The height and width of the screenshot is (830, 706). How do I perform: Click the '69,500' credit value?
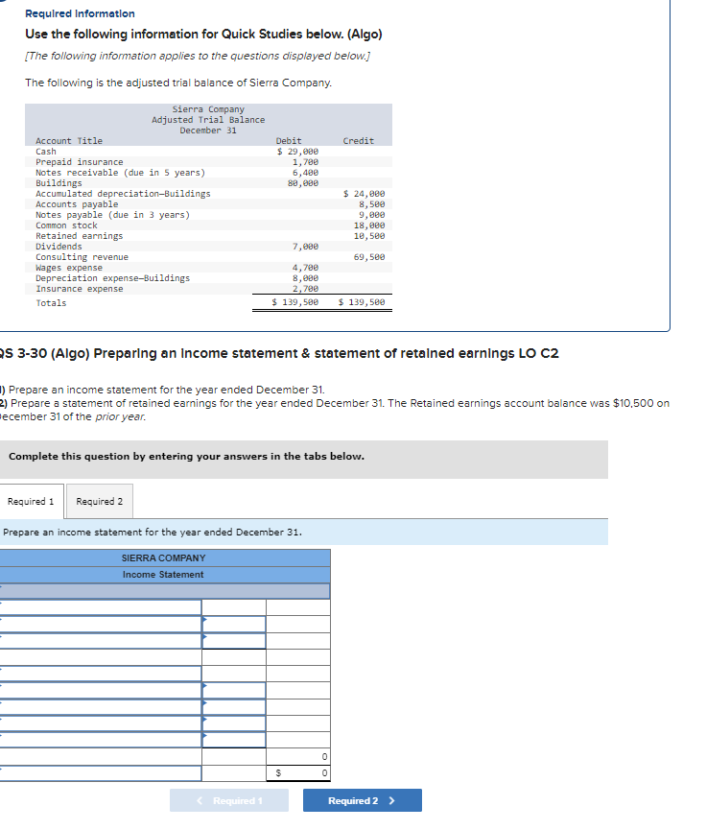369,257
